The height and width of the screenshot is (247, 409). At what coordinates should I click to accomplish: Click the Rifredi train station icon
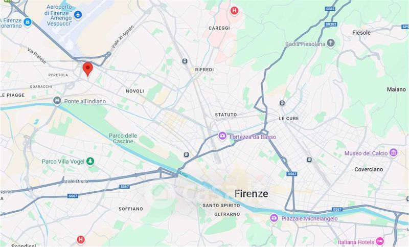pyautogui.click(x=185, y=61)
